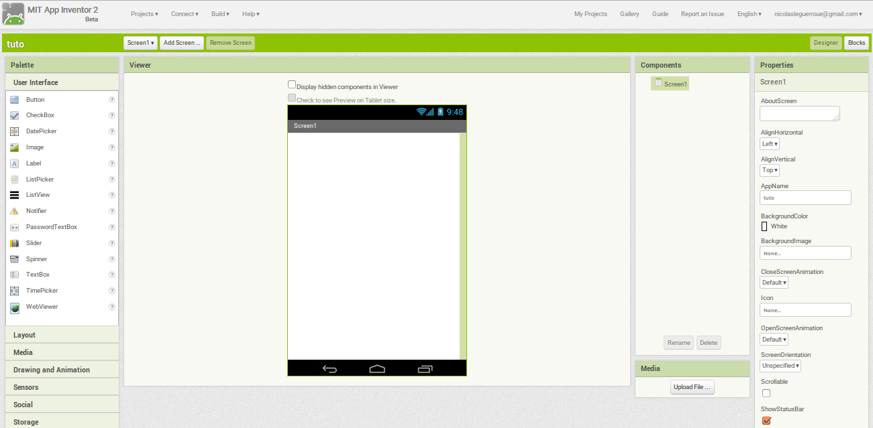Tick the Tablet size preview checkbox
Viewport: 873px width, 428px height.
tap(292, 98)
